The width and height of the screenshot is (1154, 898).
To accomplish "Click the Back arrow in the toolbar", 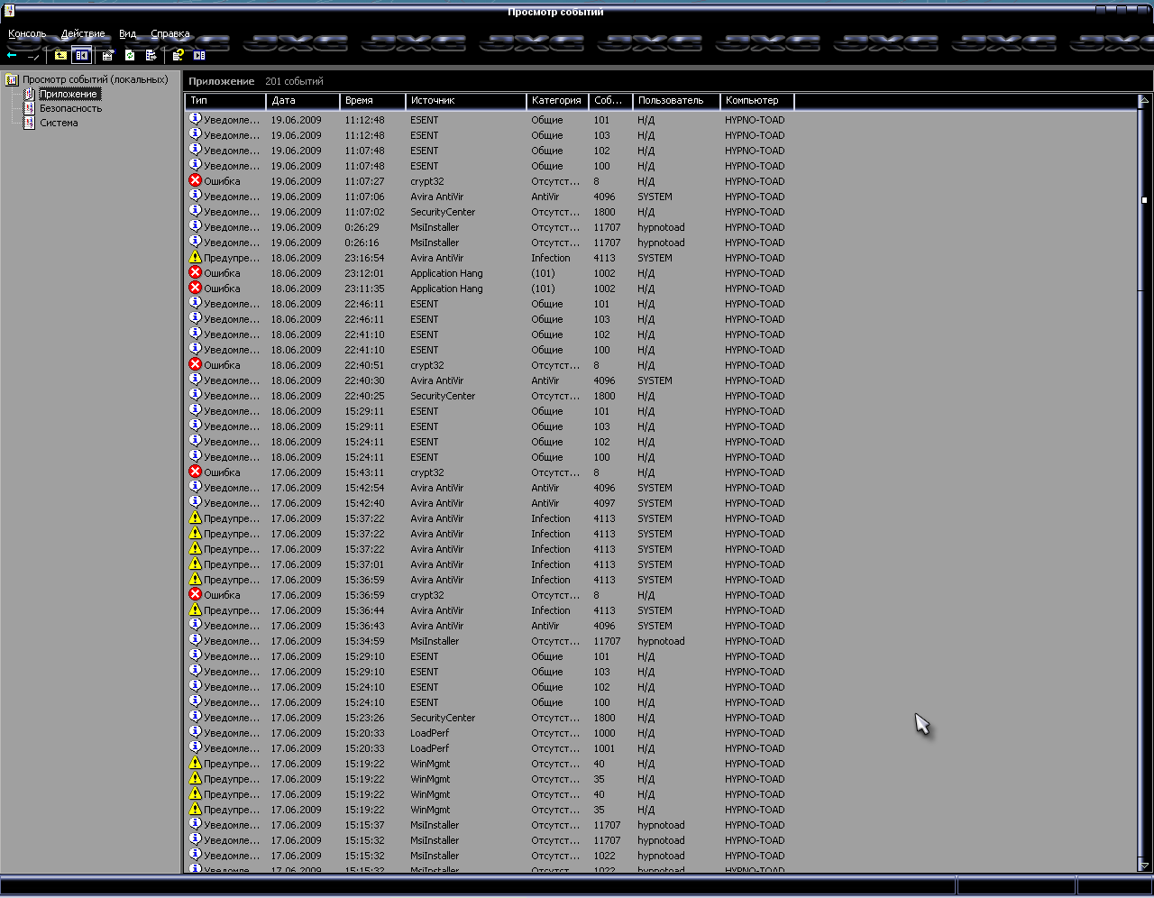I will point(12,55).
